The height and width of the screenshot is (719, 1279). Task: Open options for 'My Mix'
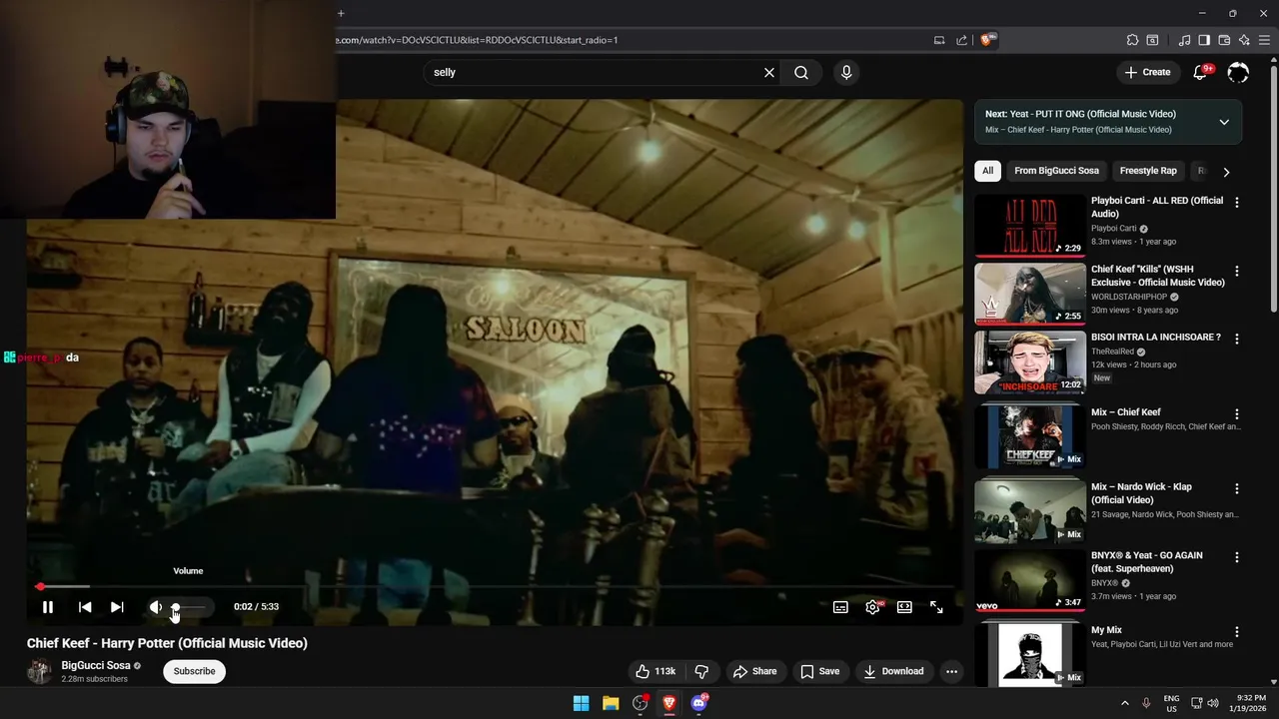pos(1237,632)
